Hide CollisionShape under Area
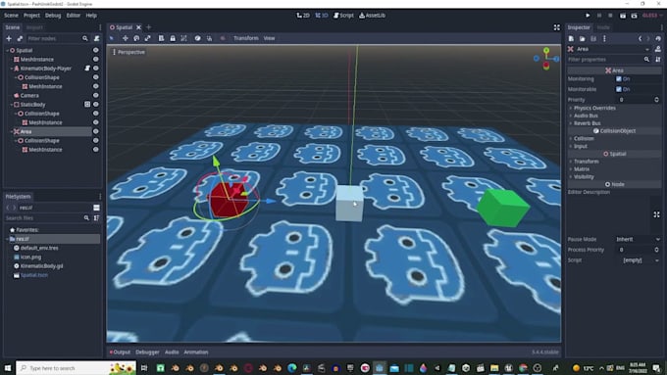Viewport: 667px width, 375px height. point(96,140)
